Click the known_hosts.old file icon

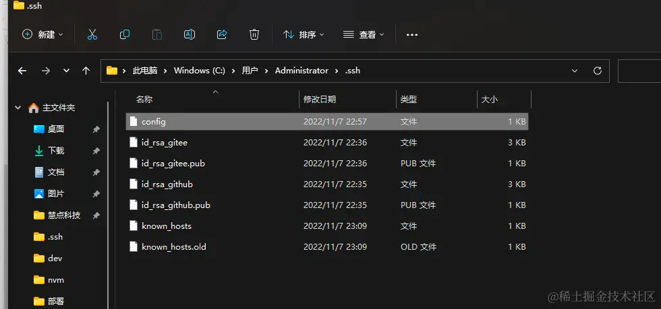[x=134, y=246]
